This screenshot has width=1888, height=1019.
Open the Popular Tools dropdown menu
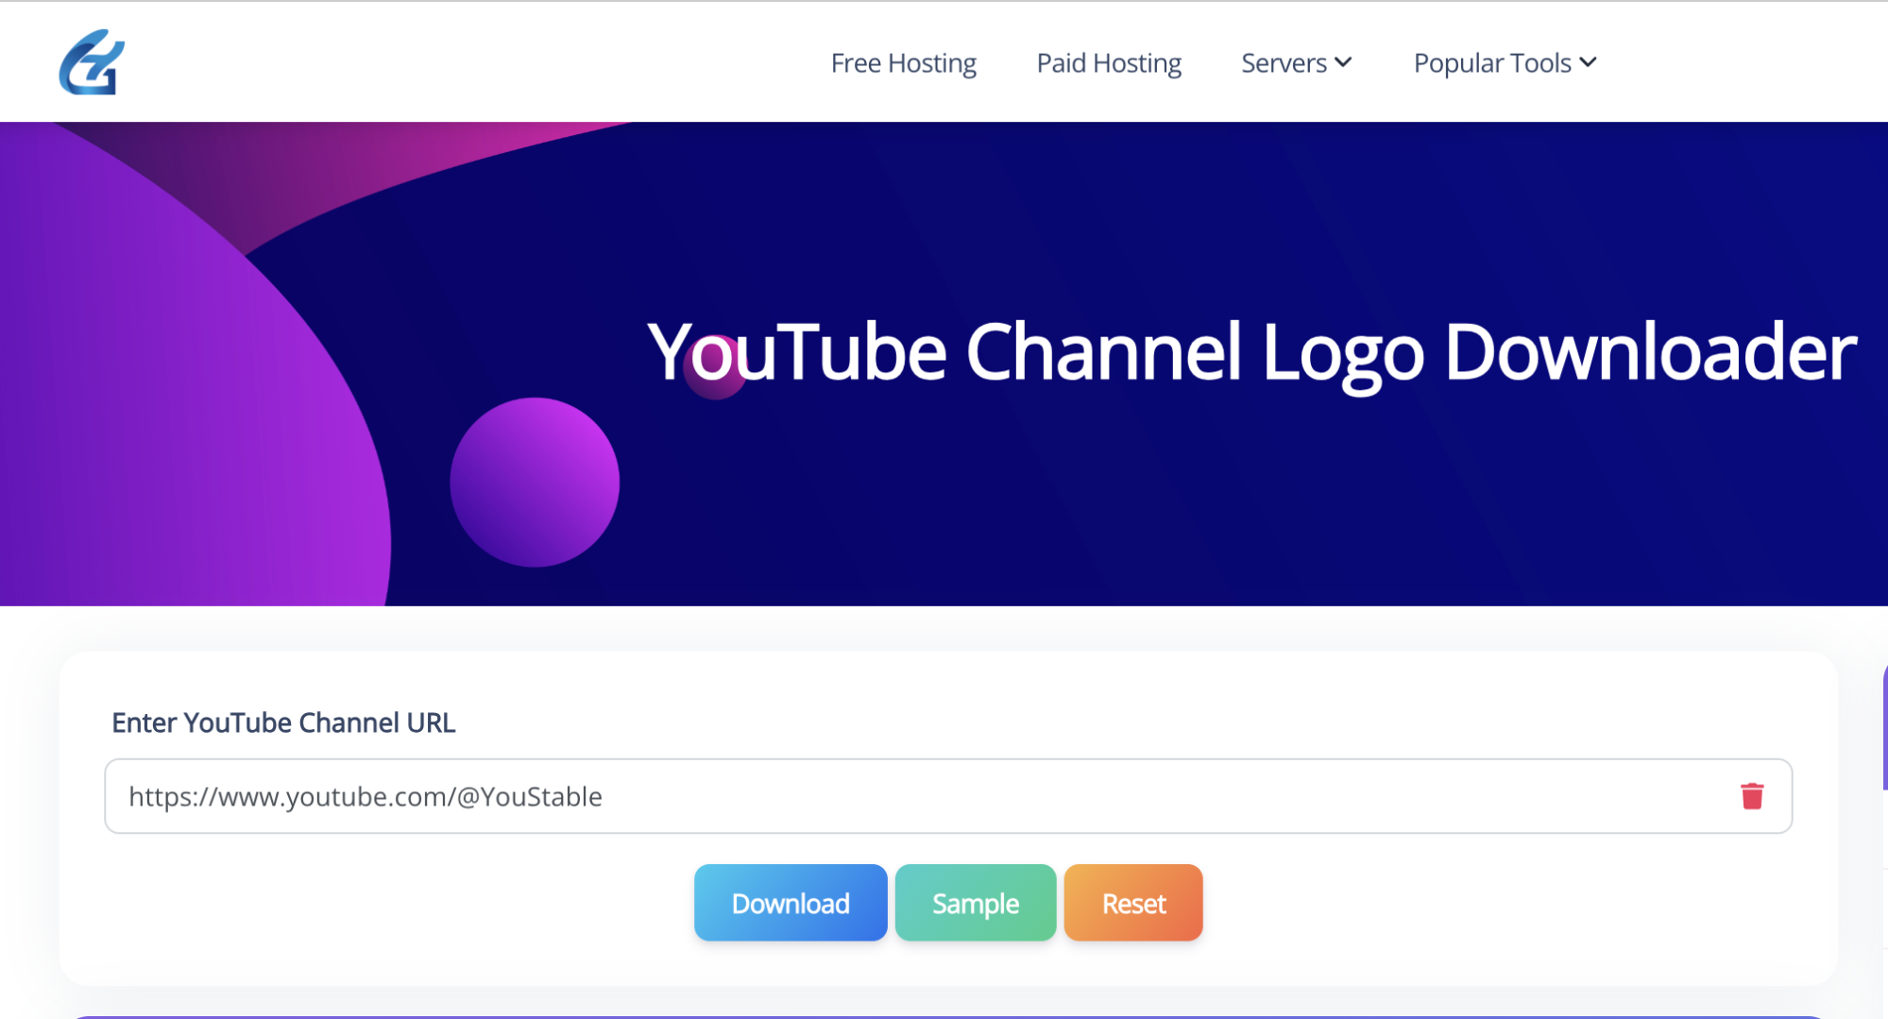coord(1502,62)
